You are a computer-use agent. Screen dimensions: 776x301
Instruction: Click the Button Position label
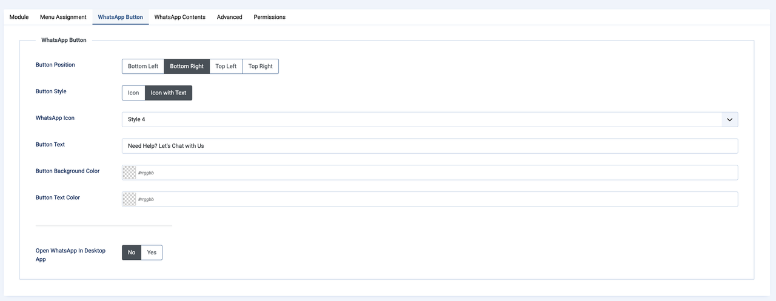coord(55,65)
